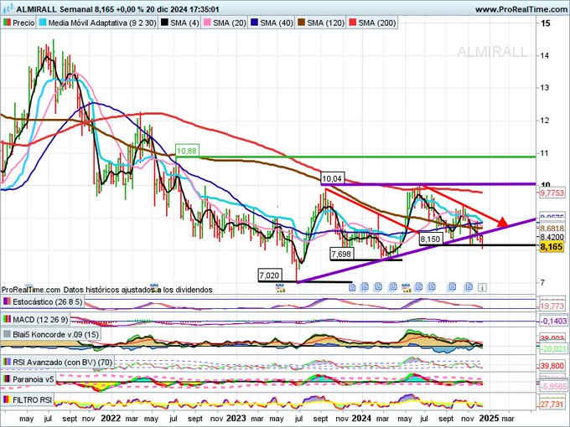Select the SMA (4) legend label
Viewport: 570px width, 427px height.
click(x=184, y=23)
